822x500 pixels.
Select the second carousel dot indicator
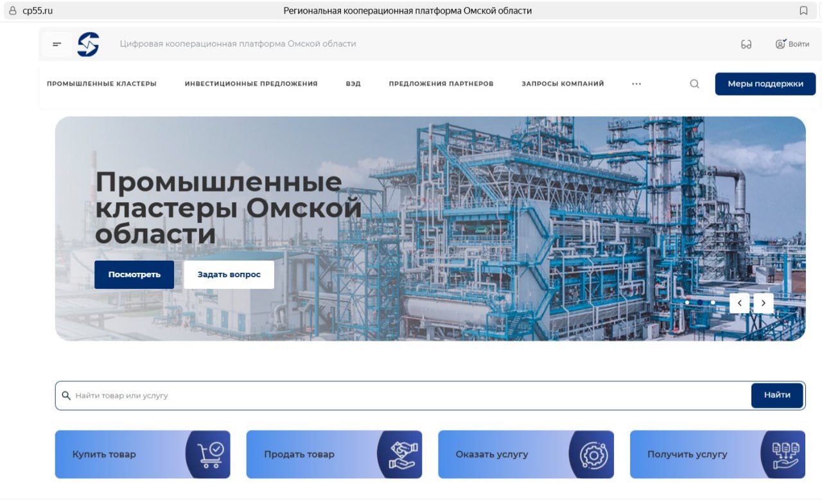pos(699,302)
